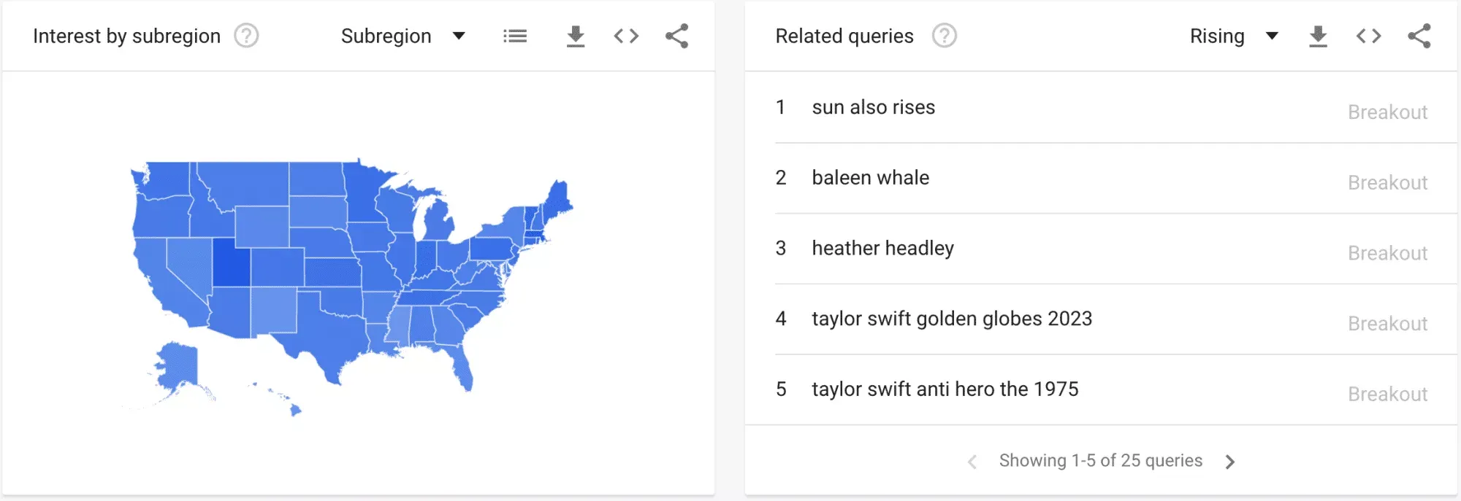The image size is (1461, 501).
Task: Open 'taylor swift anti hero the 1975'
Action: [945, 389]
